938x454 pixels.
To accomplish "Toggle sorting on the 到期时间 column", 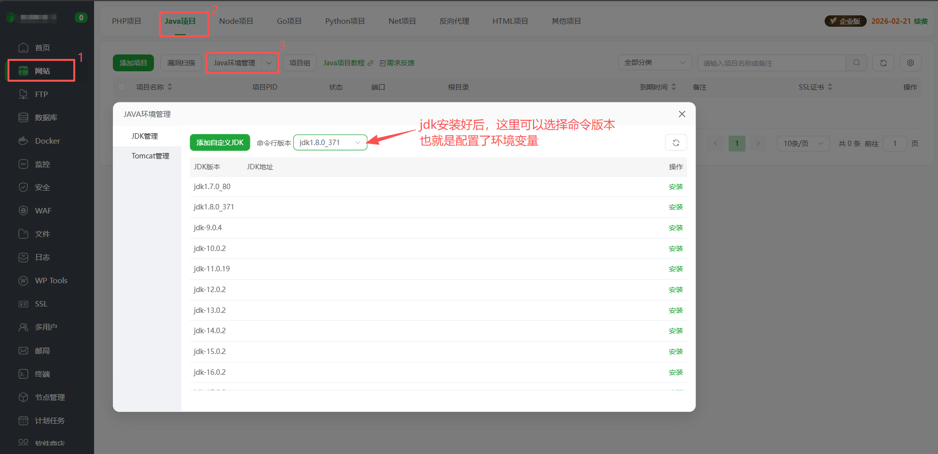I will coord(674,87).
